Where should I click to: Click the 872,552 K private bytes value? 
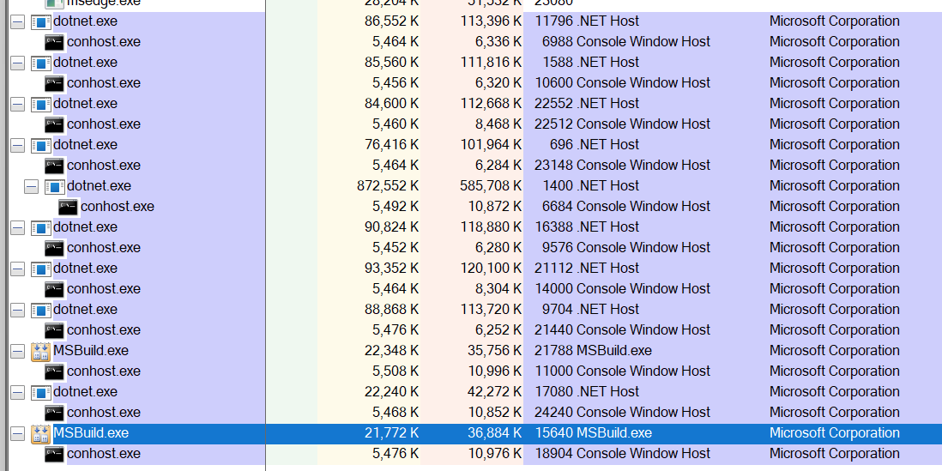[388, 186]
